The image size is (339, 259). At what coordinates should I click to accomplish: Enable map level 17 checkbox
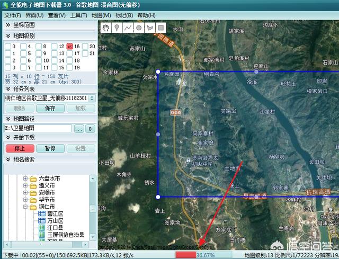pyautogui.click(x=69, y=53)
